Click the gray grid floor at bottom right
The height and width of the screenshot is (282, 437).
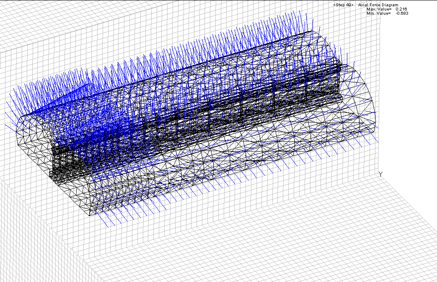[x=335, y=235]
